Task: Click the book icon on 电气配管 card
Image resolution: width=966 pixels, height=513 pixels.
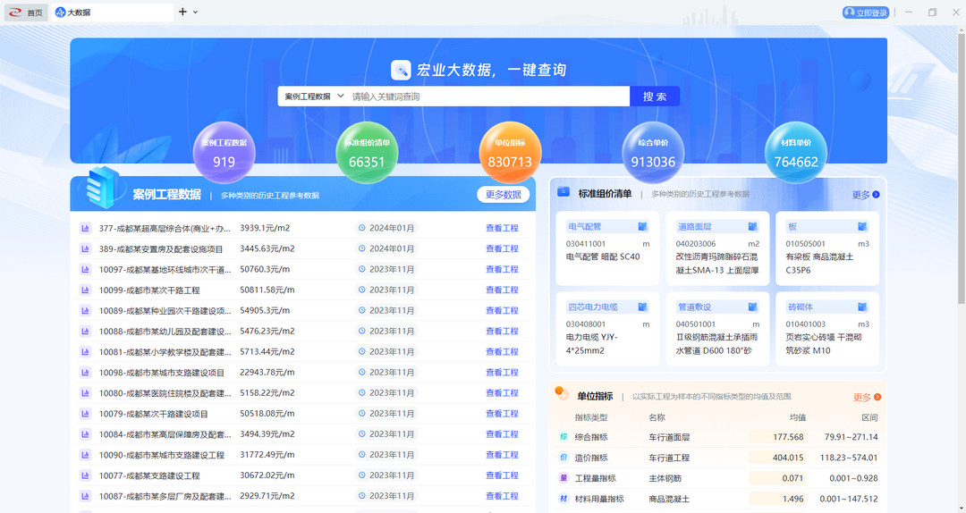Action: 642,227
